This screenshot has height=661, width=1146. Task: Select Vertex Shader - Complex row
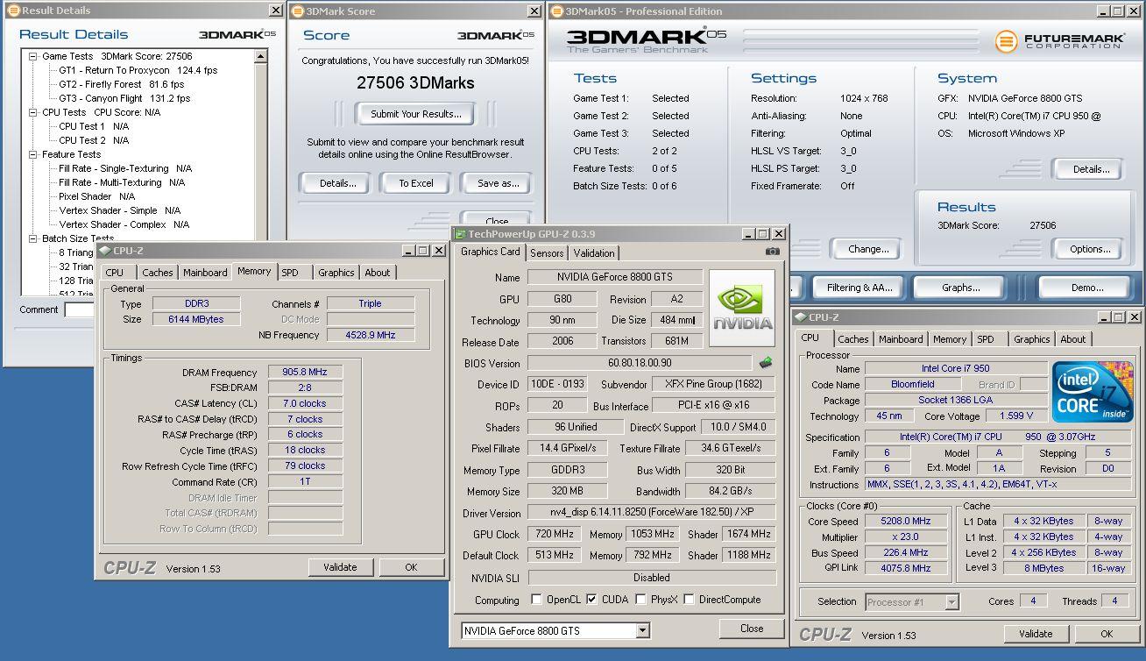click(x=124, y=224)
